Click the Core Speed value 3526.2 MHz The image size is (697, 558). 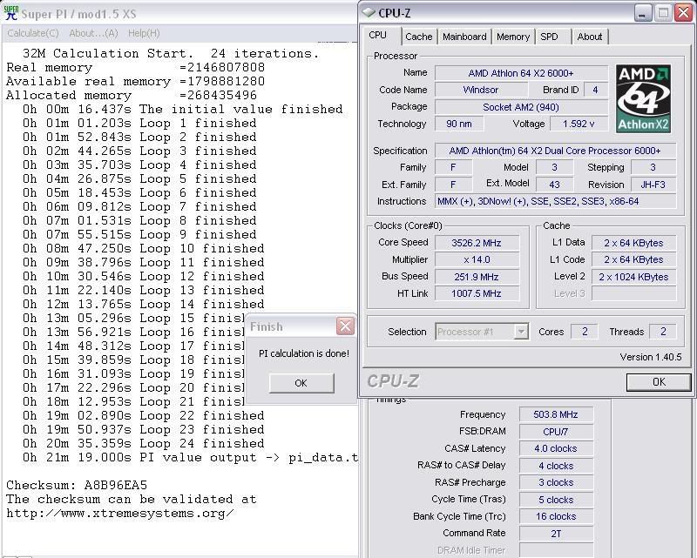click(477, 243)
